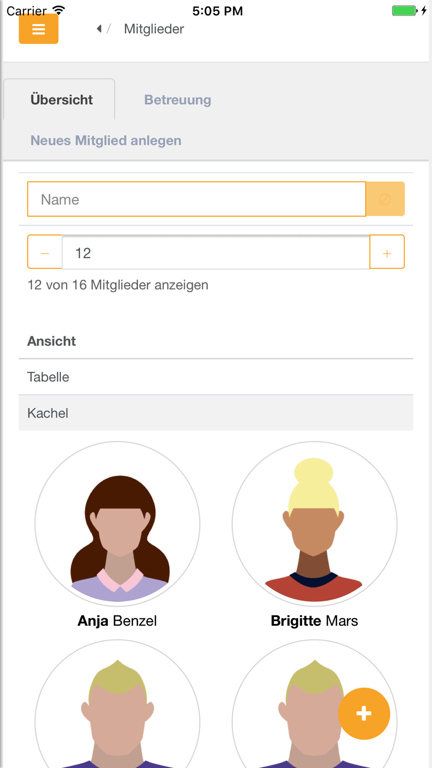Click the Anja Benzel name label

click(117, 621)
